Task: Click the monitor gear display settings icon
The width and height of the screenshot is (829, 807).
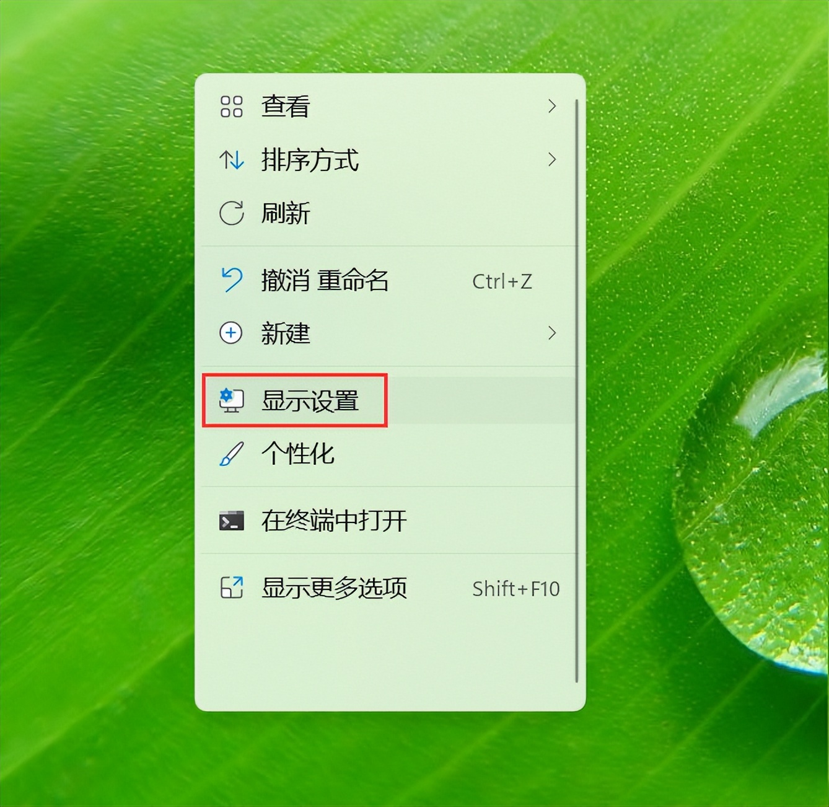Action: coord(231,400)
